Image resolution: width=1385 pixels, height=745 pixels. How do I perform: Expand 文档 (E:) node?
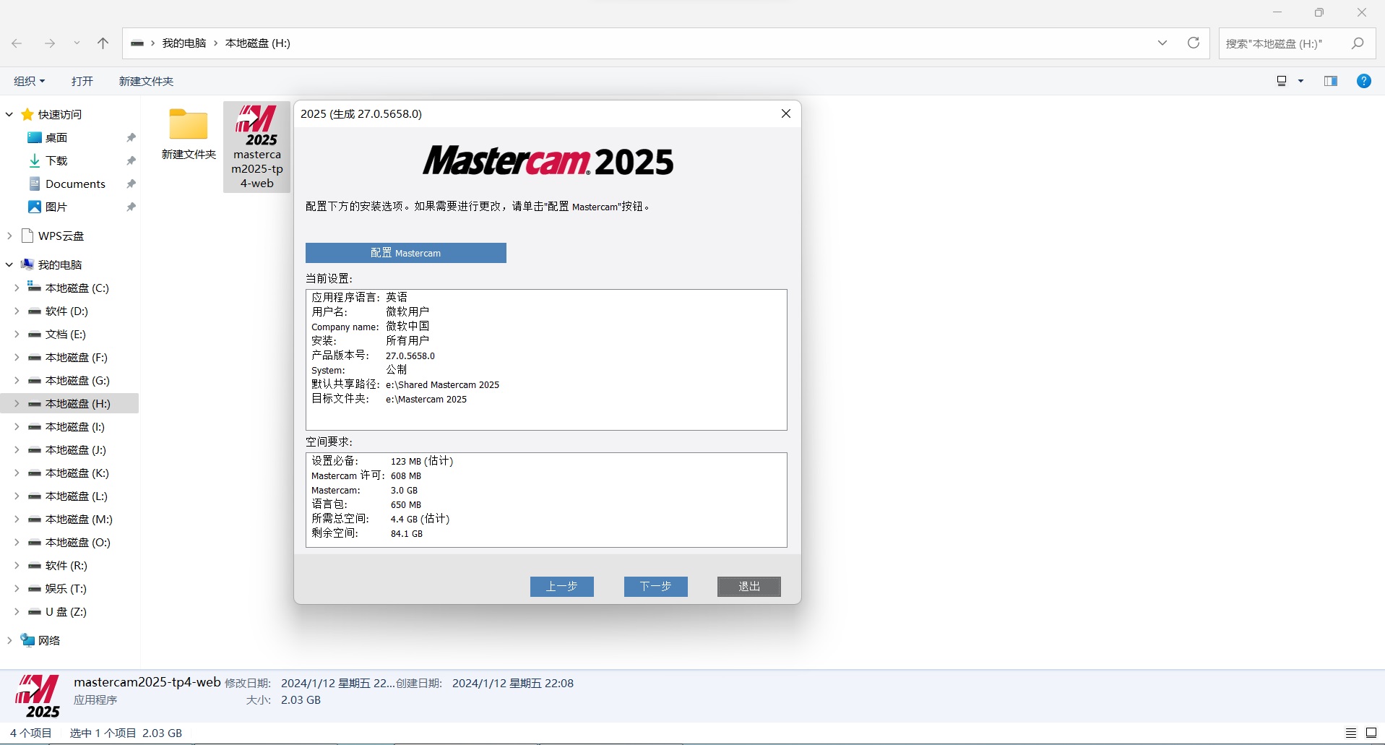17,334
